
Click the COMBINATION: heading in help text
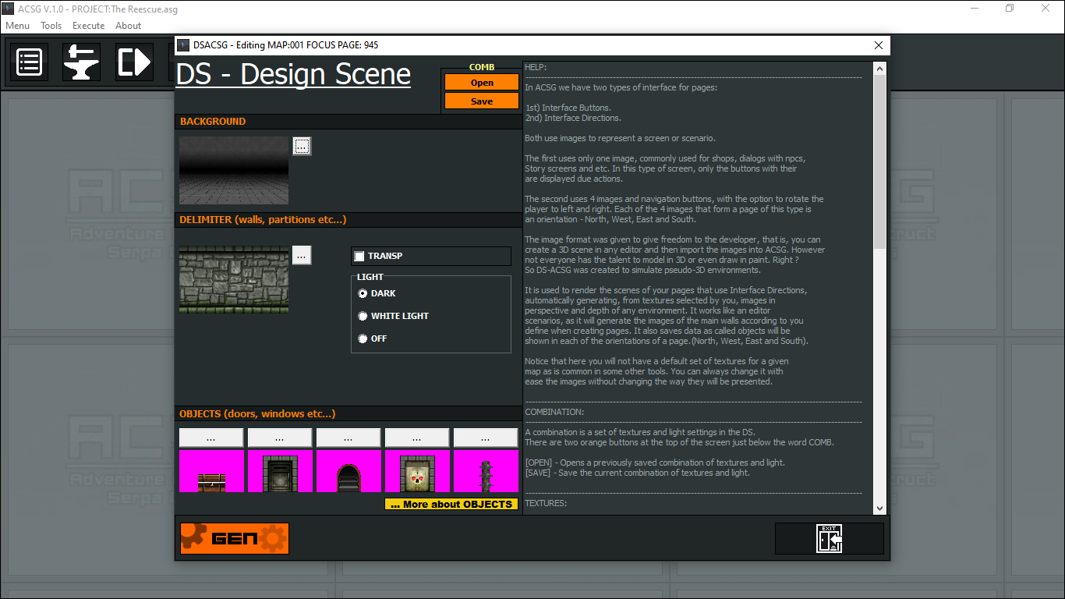[x=554, y=412]
